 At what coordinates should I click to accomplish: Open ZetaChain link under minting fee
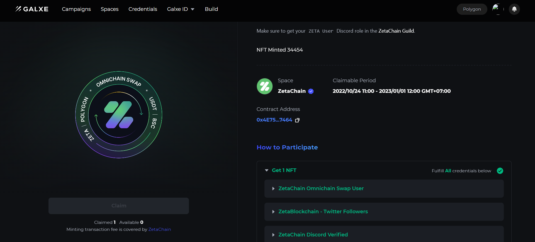coord(160,229)
